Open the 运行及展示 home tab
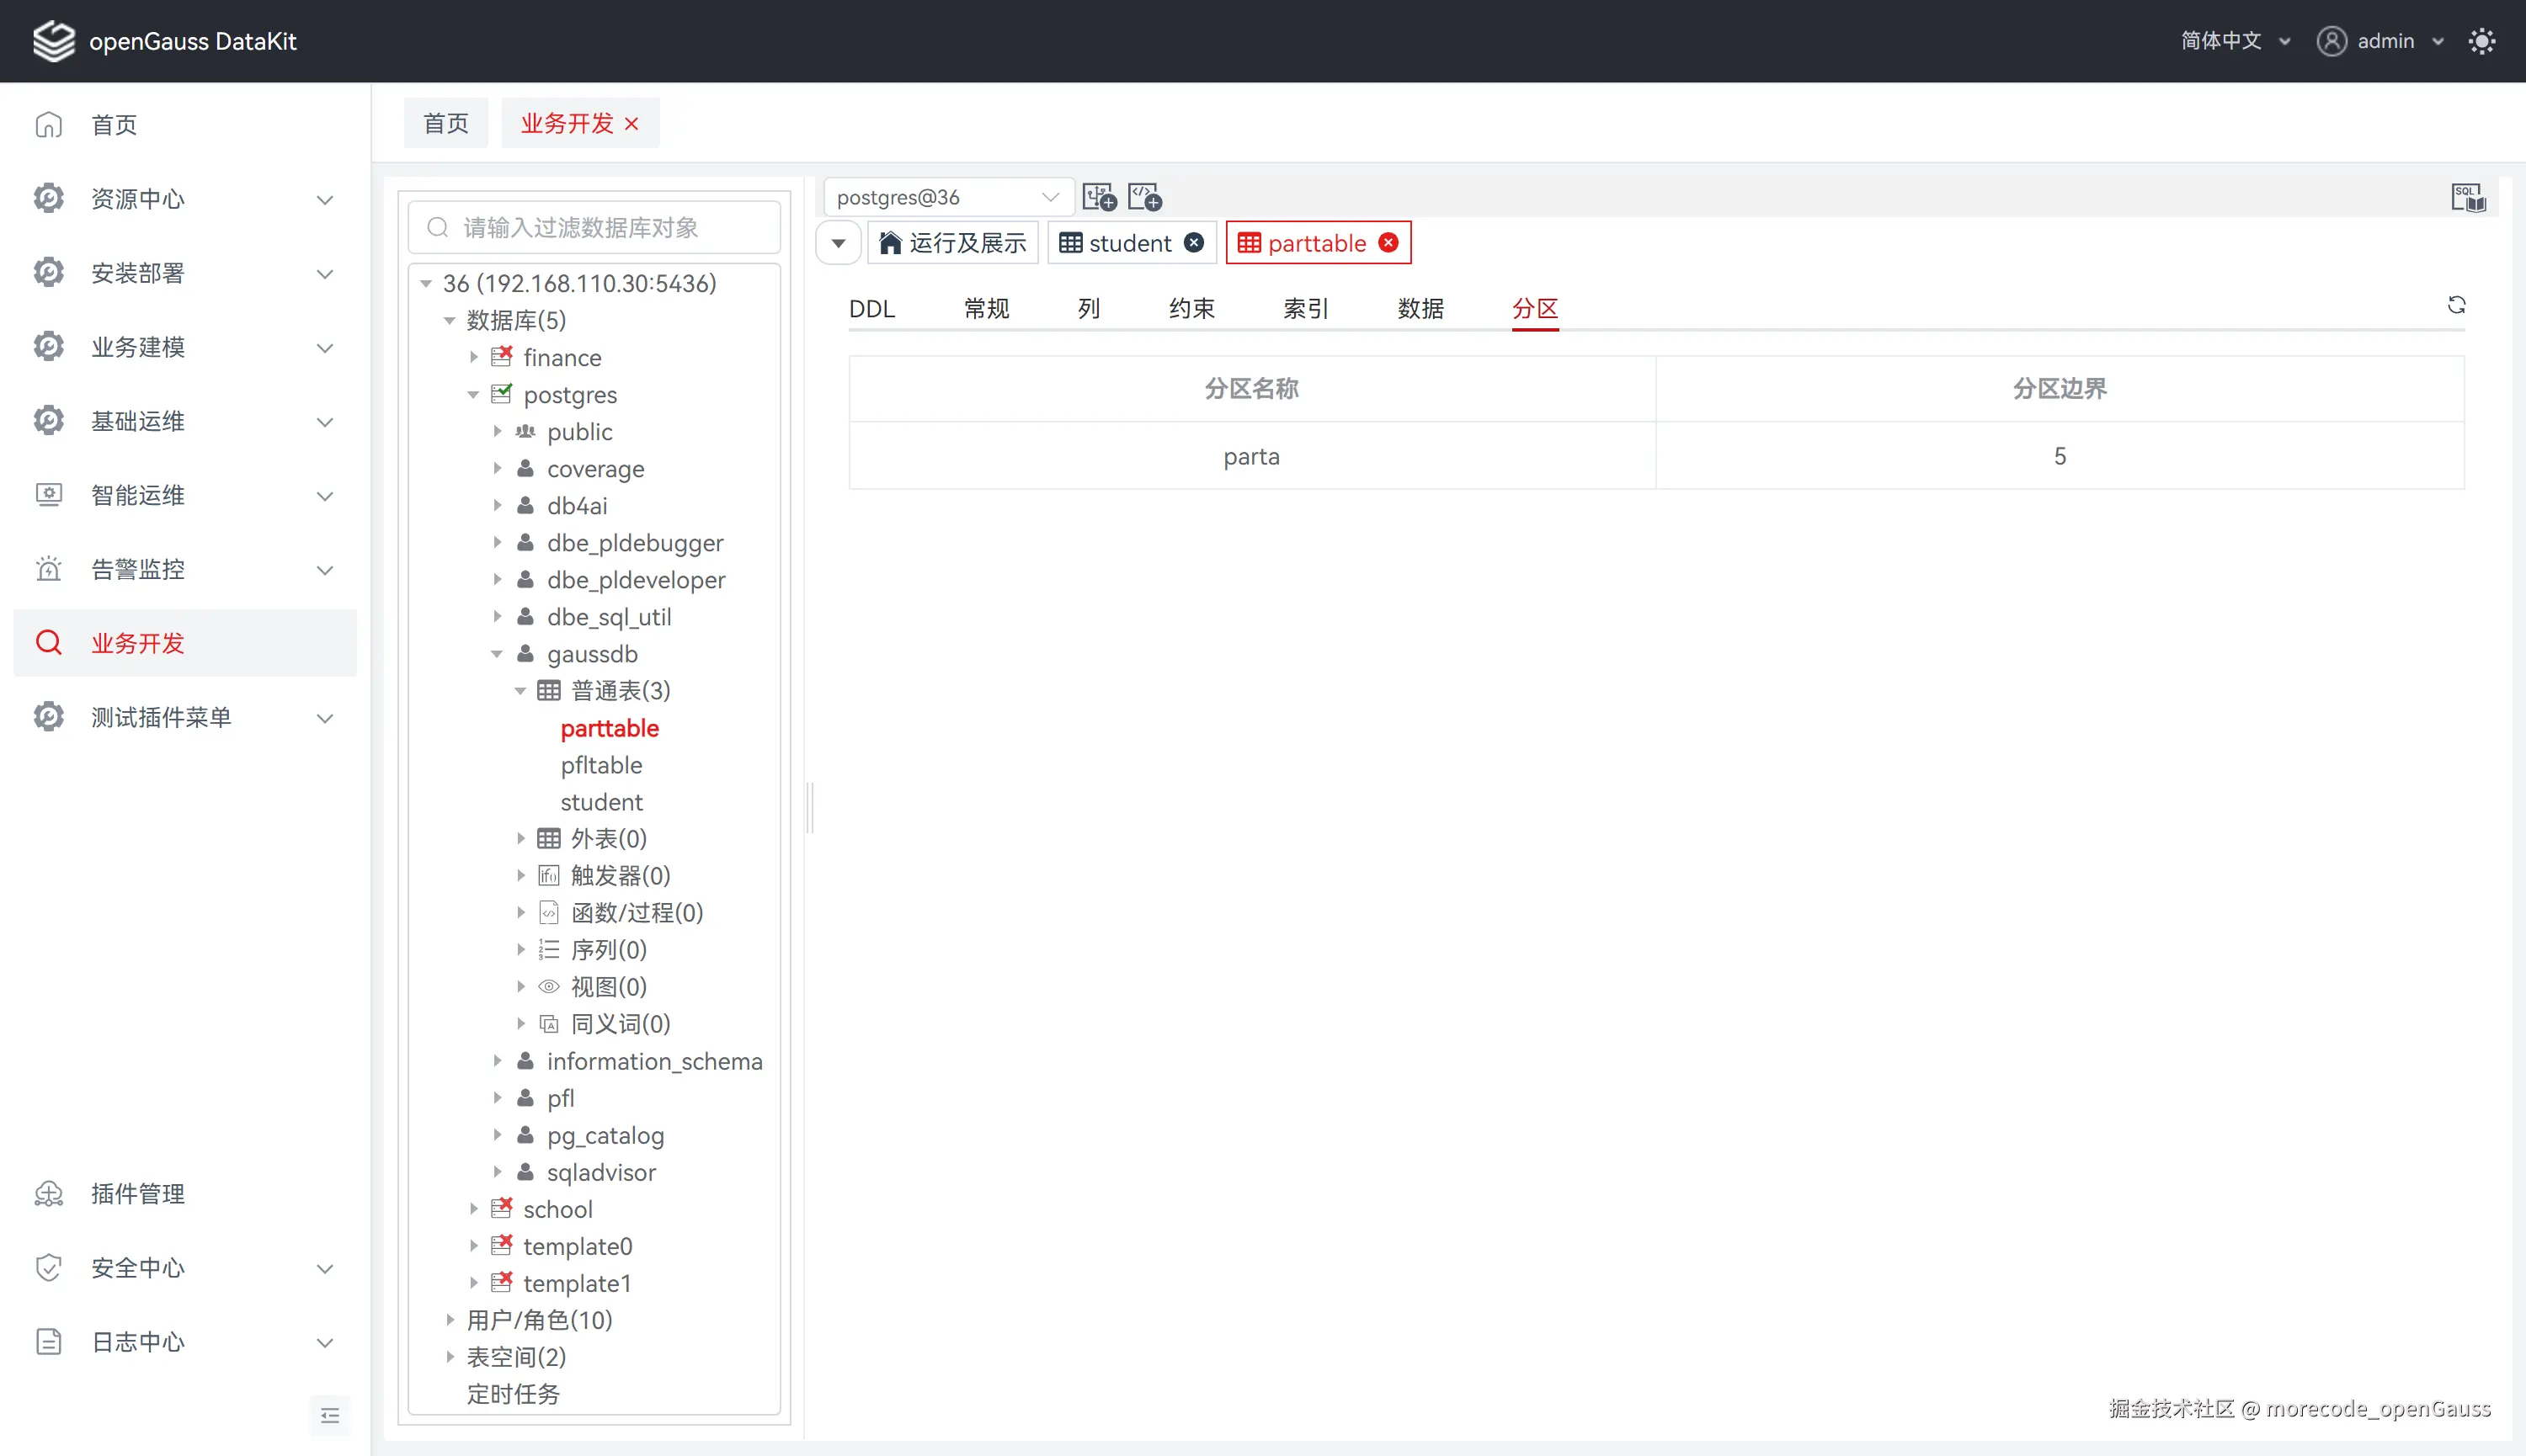This screenshot has width=2526, height=1456. [x=952, y=243]
